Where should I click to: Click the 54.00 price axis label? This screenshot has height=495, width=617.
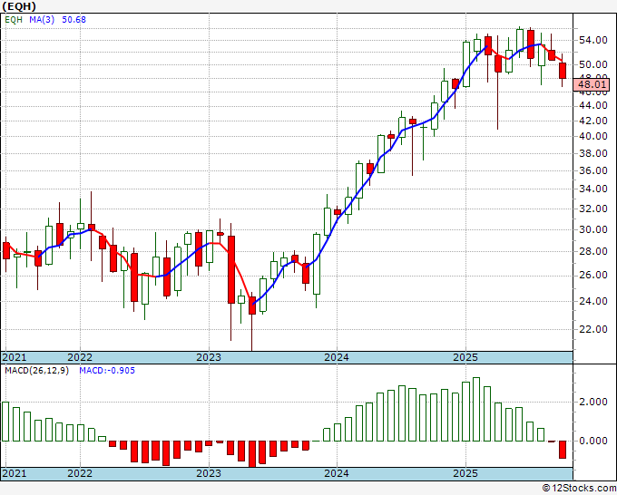point(593,40)
